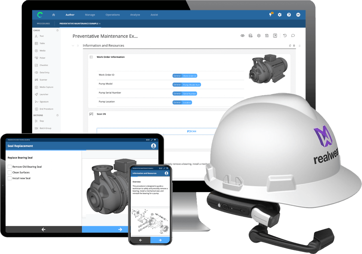Image resolution: width=362 pixels, height=254 pixels.
Task: Check Install new Seal on tablet
Action: [x=10, y=178]
